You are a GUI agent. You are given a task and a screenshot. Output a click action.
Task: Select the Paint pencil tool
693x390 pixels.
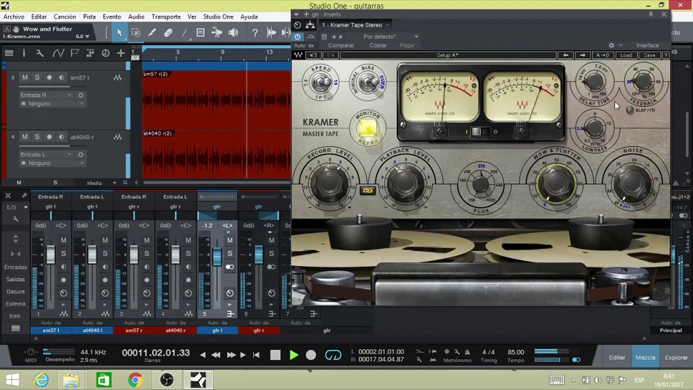pos(152,33)
